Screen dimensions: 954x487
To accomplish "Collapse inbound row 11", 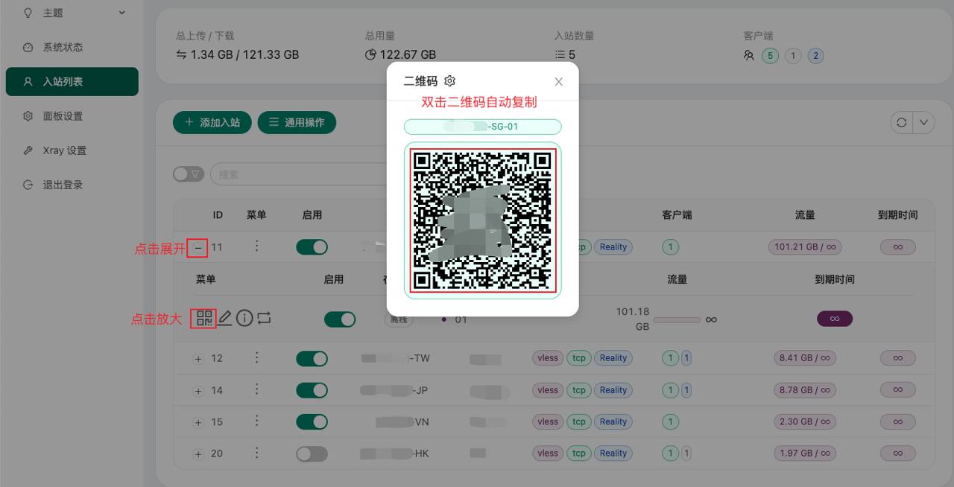I will coord(198,247).
